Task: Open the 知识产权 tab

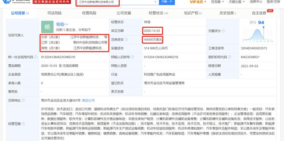Action: [193, 13]
